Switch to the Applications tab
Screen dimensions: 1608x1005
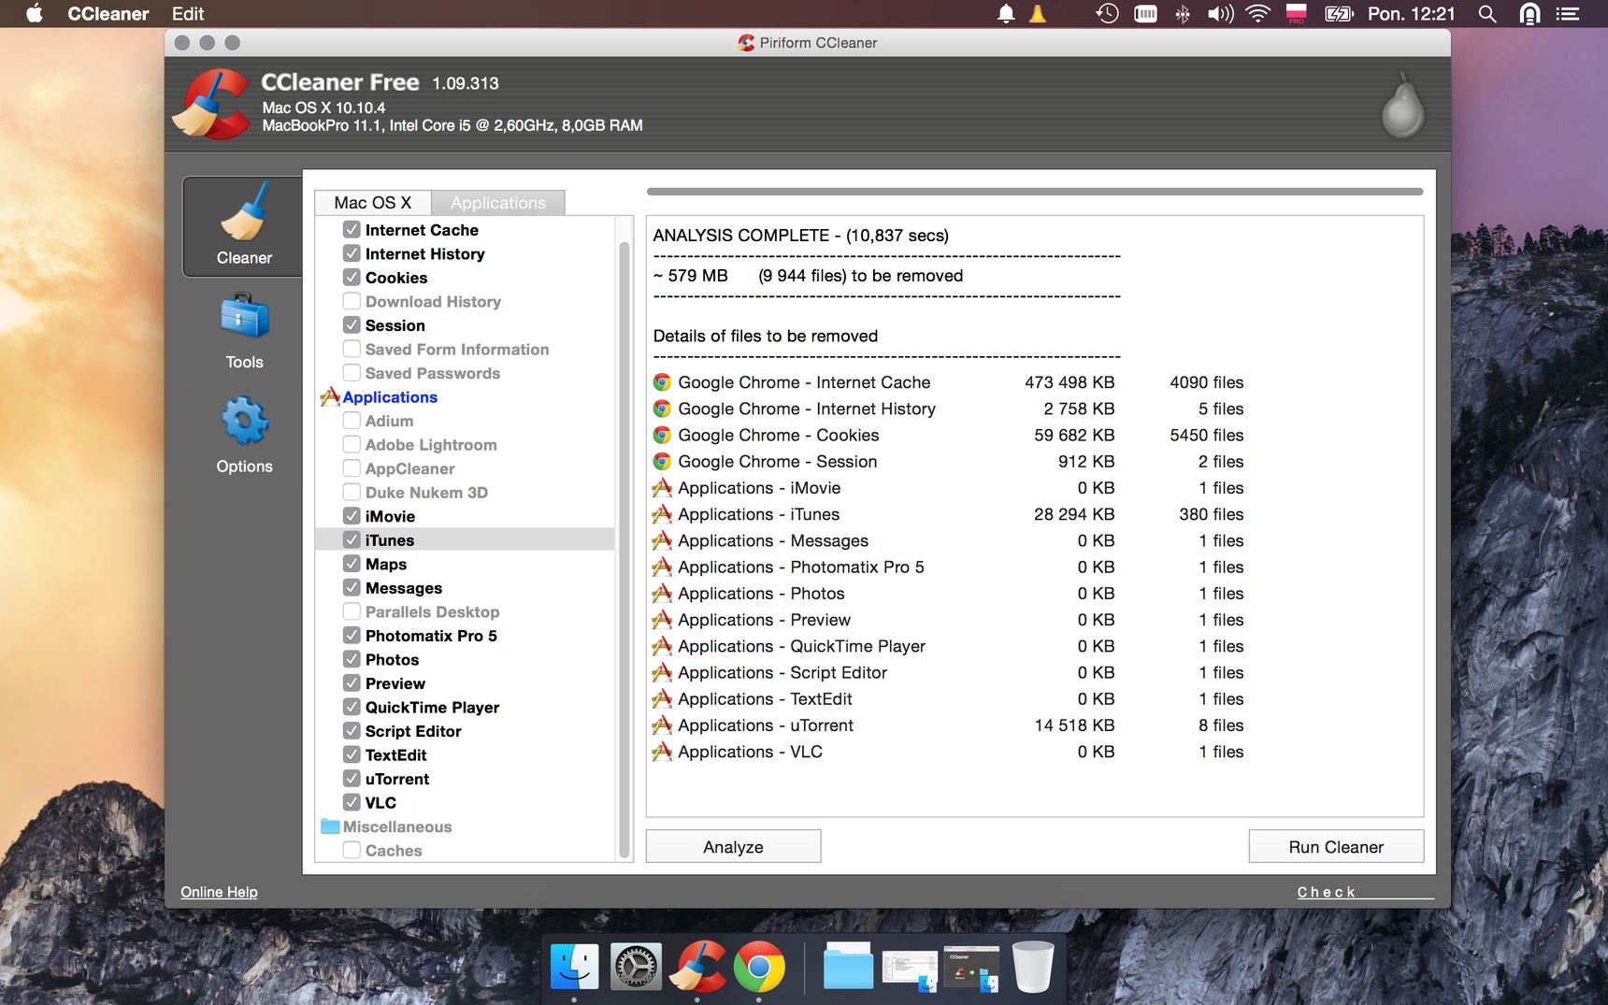(x=498, y=203)
